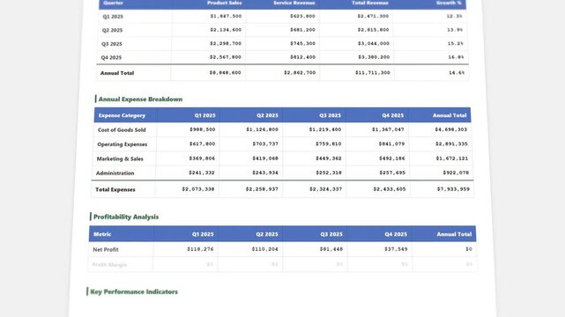
Task: Click Q4 2025 growth value 16.8%
Action: [456, 57]
